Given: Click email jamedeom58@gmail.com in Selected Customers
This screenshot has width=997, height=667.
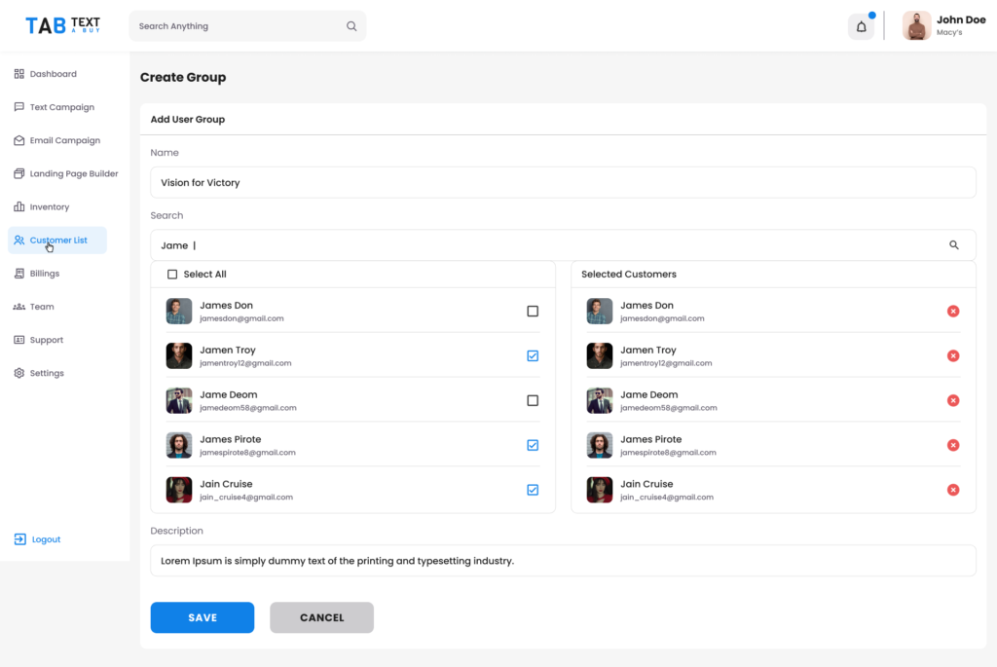Looking at the screenshot, I should click(668, 408).
